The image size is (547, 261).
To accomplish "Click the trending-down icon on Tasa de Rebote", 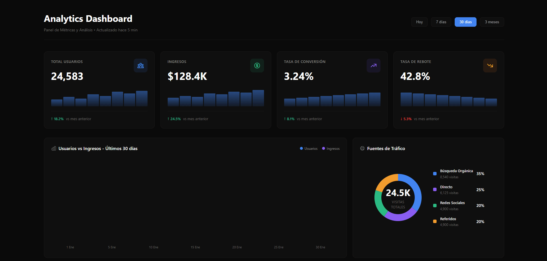I will click(490, 65).
